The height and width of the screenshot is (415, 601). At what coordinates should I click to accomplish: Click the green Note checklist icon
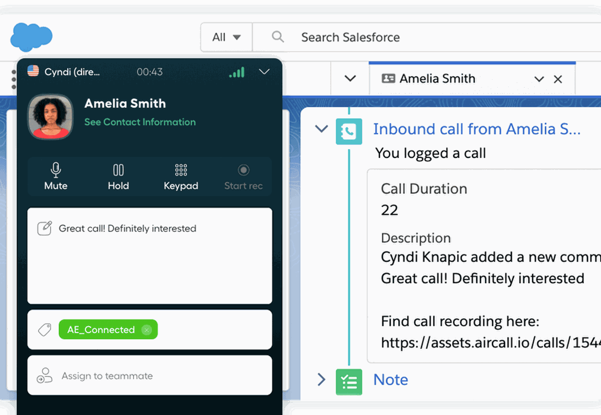349,382
